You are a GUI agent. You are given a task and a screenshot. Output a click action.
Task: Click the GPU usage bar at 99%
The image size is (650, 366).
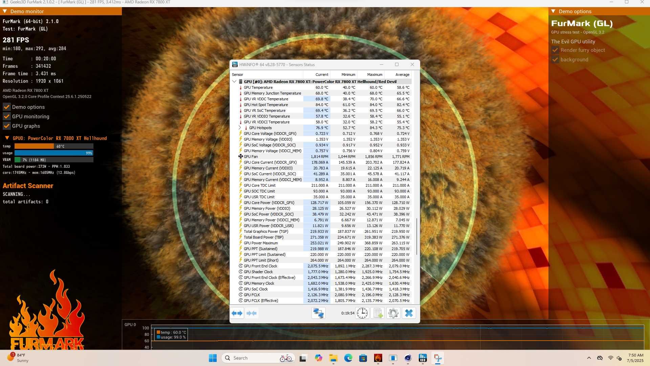click(x=54, y=153)
